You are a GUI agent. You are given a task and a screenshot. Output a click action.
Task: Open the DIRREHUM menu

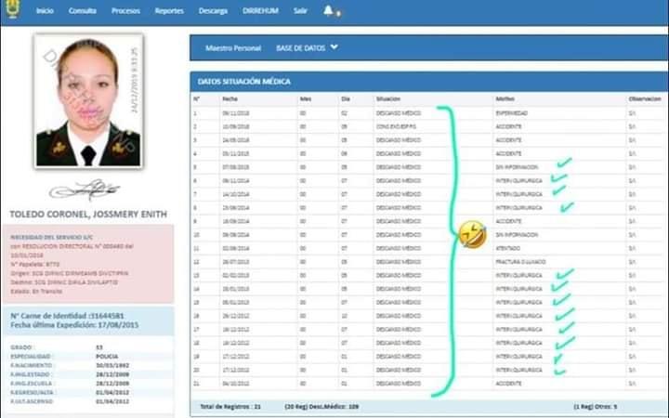click(260, 10)
